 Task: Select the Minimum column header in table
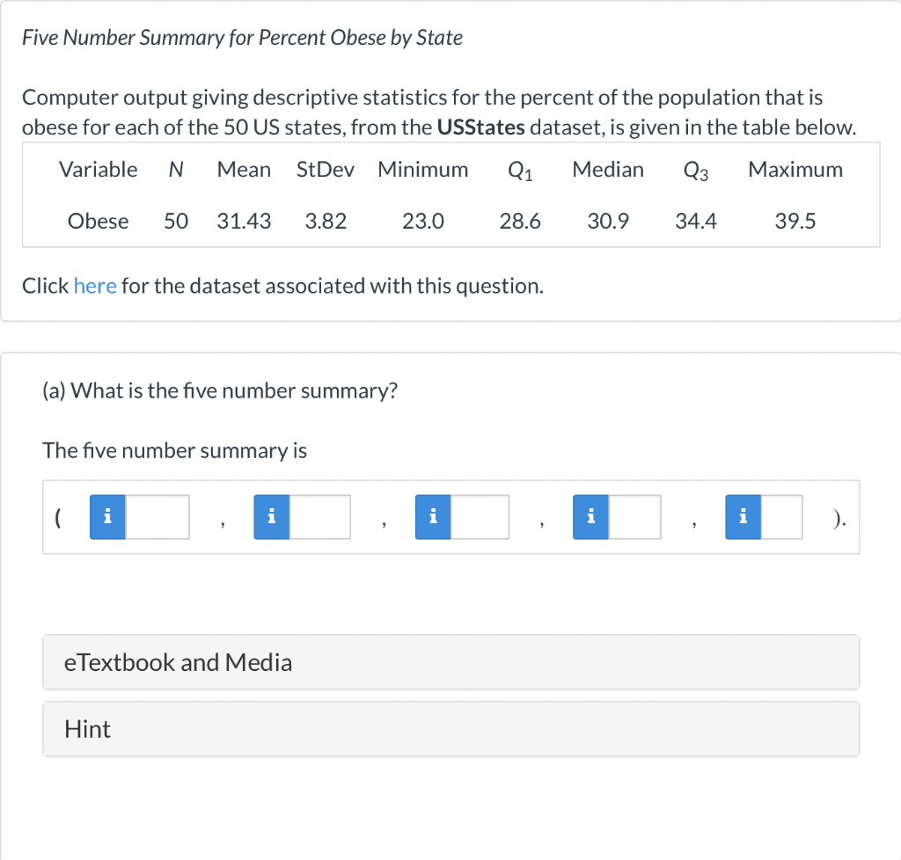tap(423, 170)
